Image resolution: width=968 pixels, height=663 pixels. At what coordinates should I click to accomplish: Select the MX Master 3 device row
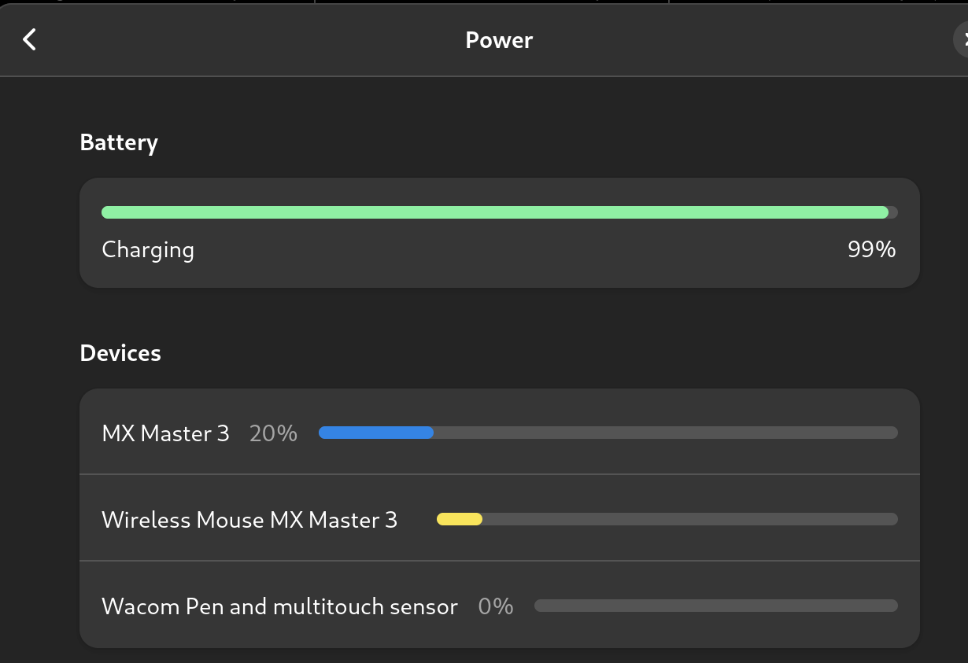[x=498, y=433]
